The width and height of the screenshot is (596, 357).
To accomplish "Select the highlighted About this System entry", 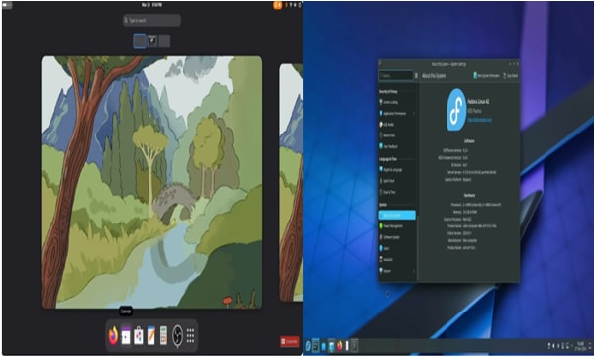I will 397,215.
